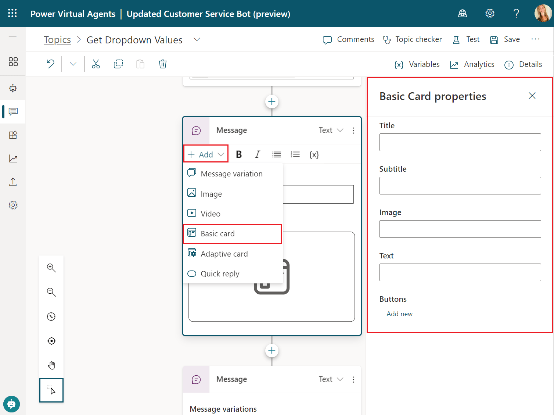Click Add new under Buttons
Screen dimensions: 554x415
tap(399, 314)
